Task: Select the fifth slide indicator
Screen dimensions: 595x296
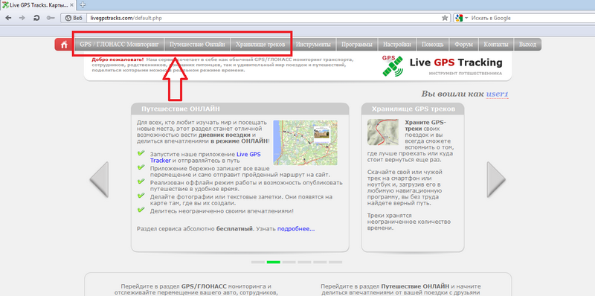Action: [x=320, y=262]
